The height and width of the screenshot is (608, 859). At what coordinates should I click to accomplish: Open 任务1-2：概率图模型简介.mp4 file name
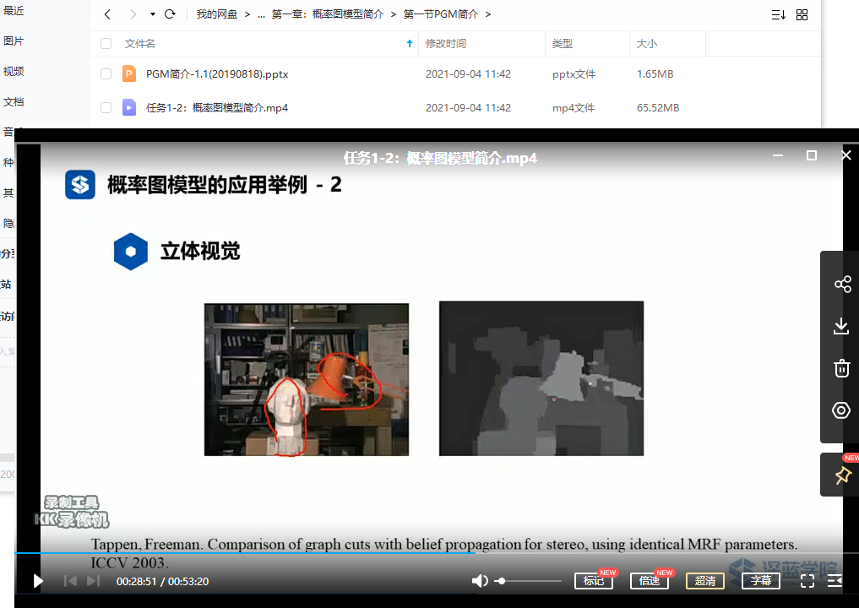(x=217, y=108)
